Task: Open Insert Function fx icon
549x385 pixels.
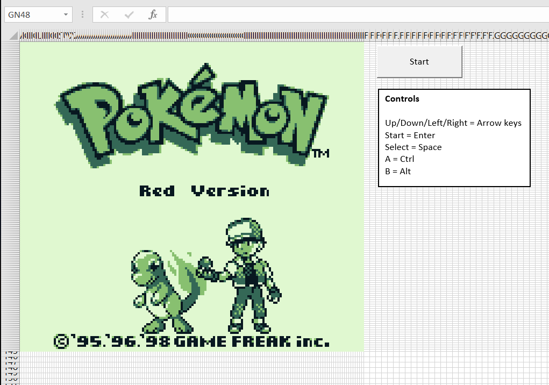Action: tap(153, 15)
